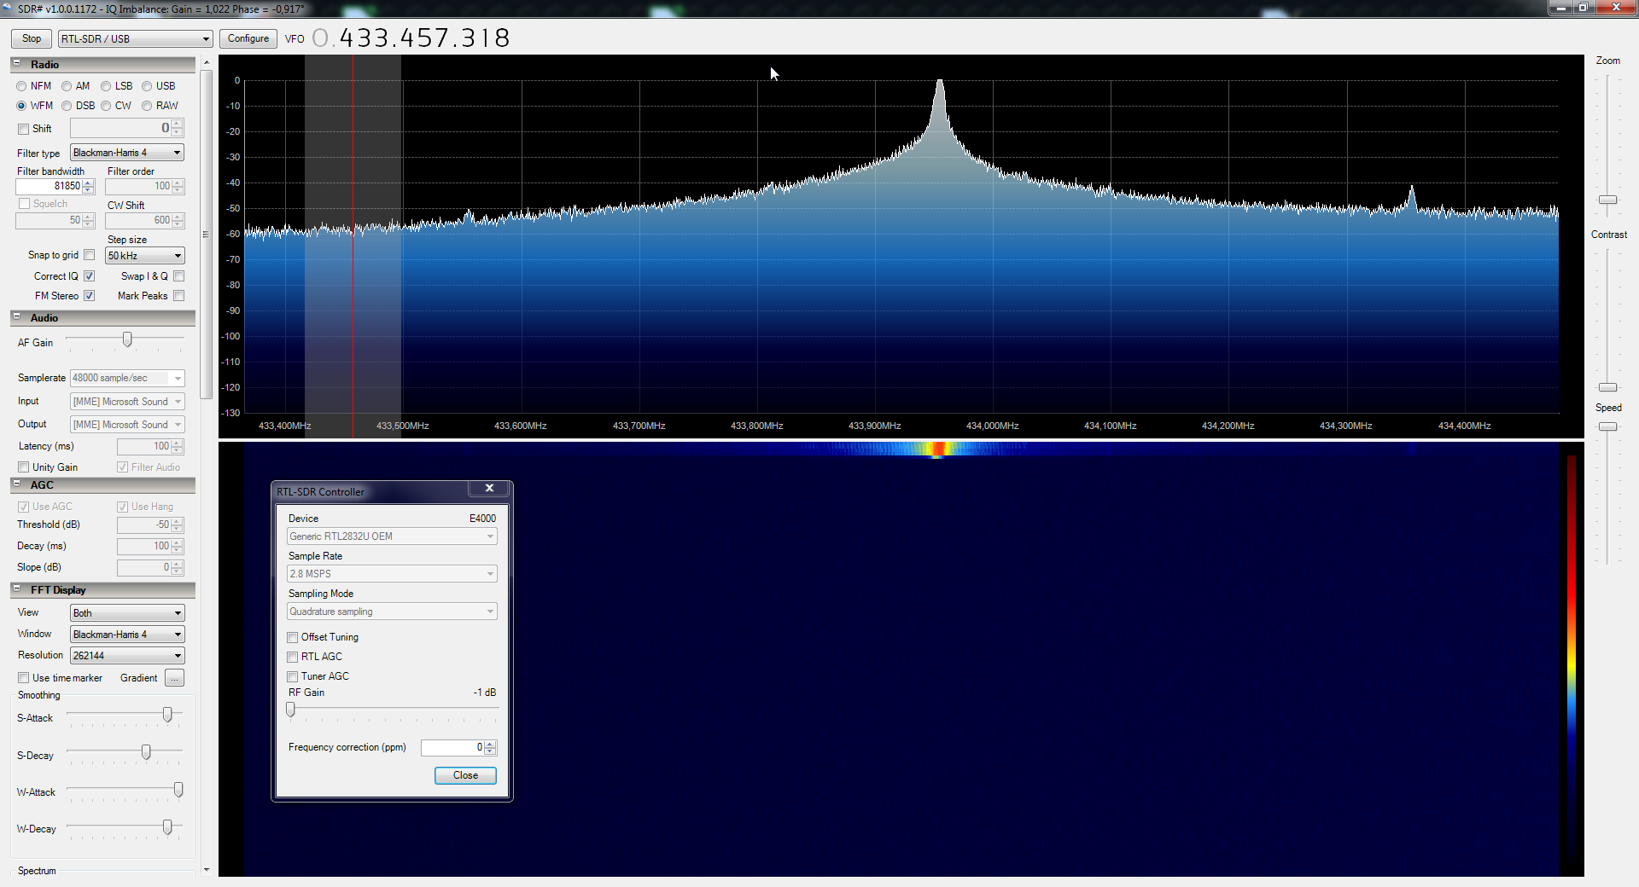
Task: Click the RF Gain slider handle
Action: coord(290,709)
